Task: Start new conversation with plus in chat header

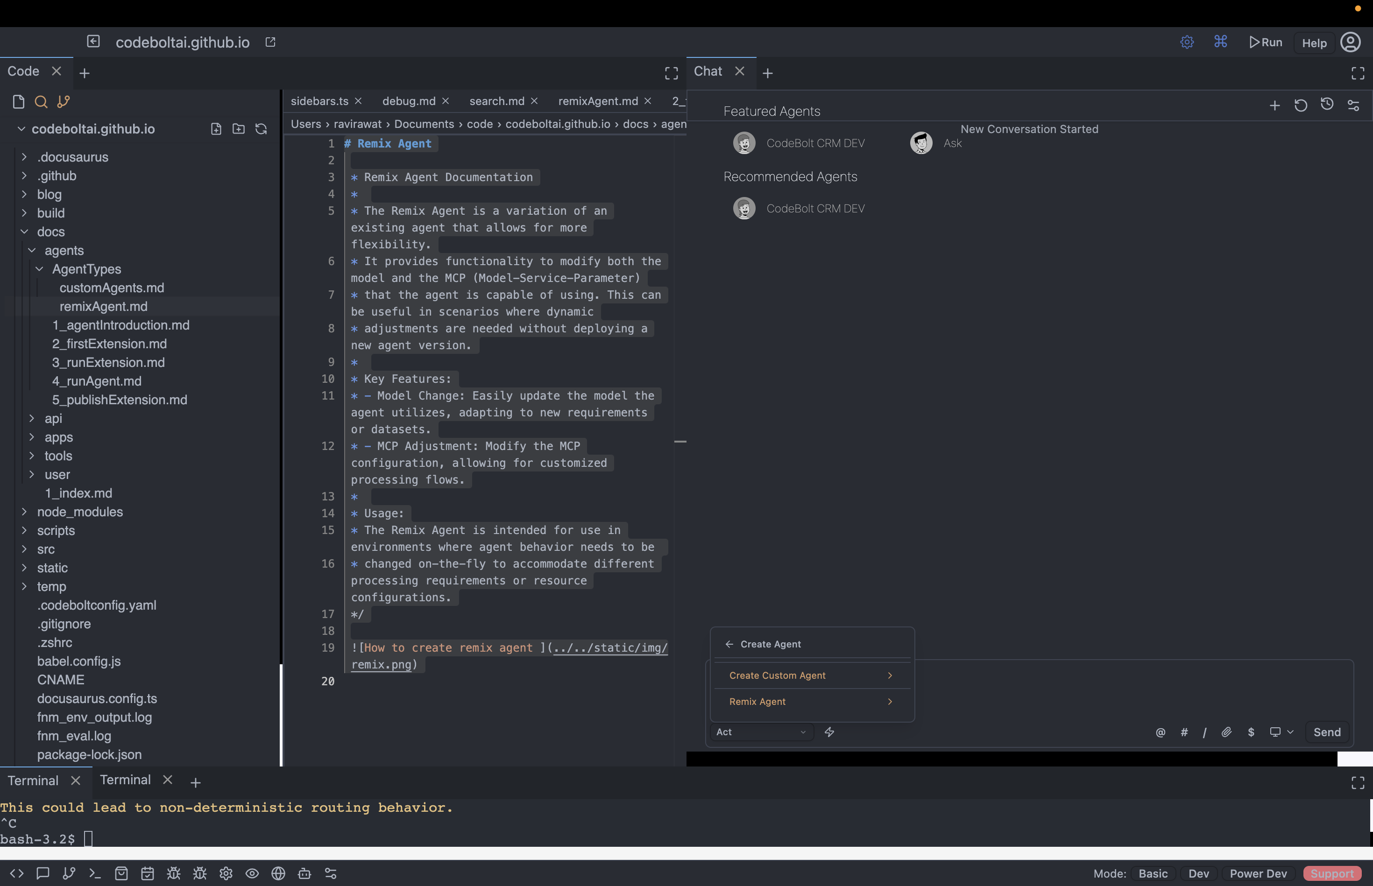Action: click(x=1274, y=105)
